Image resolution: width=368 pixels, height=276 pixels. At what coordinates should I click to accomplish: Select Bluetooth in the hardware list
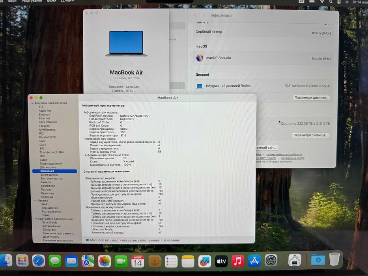(45, 114)
